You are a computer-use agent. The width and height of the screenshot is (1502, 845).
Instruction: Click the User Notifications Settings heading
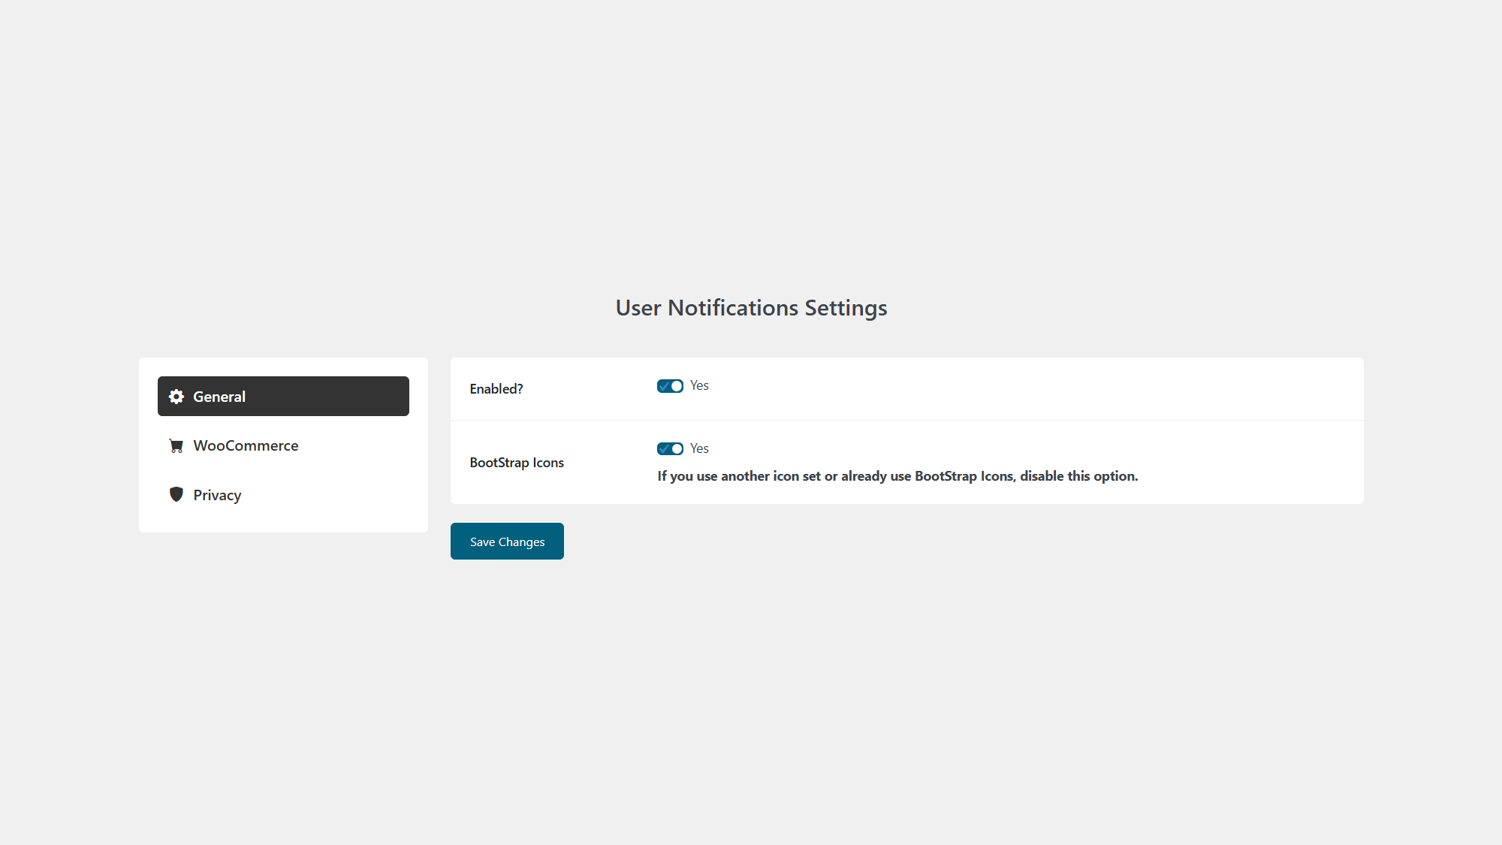751,308
